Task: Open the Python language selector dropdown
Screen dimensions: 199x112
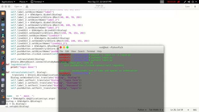Action: click(142, 110)
